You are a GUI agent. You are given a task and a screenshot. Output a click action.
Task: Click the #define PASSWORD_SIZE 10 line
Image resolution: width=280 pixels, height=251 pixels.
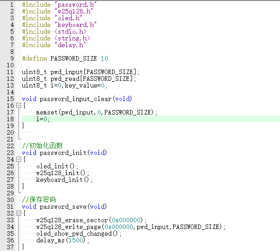(x=65, y=58)
